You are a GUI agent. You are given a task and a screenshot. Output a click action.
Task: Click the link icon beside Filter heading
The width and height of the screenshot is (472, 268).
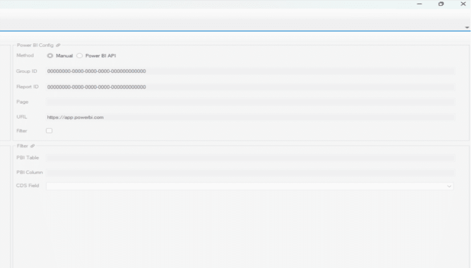point(32,146)
